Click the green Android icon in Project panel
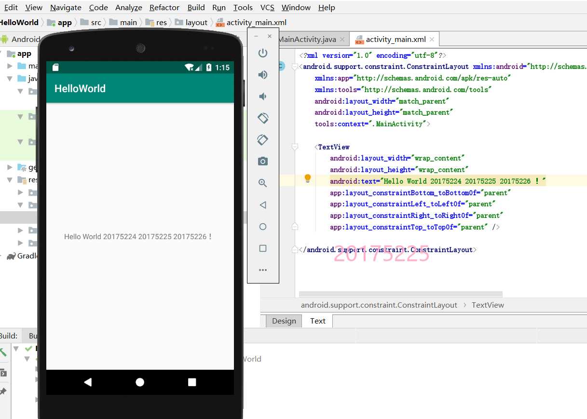The width and height of the screenshot is (587, 419). [x=4, y=39]
